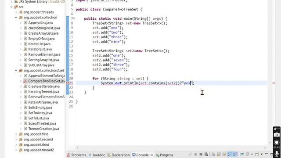
Task: Switch to the Problems tab
Action: pos(76,155)
